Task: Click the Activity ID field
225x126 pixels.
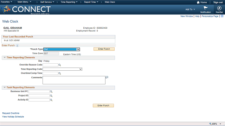Action: click(39, 100)
